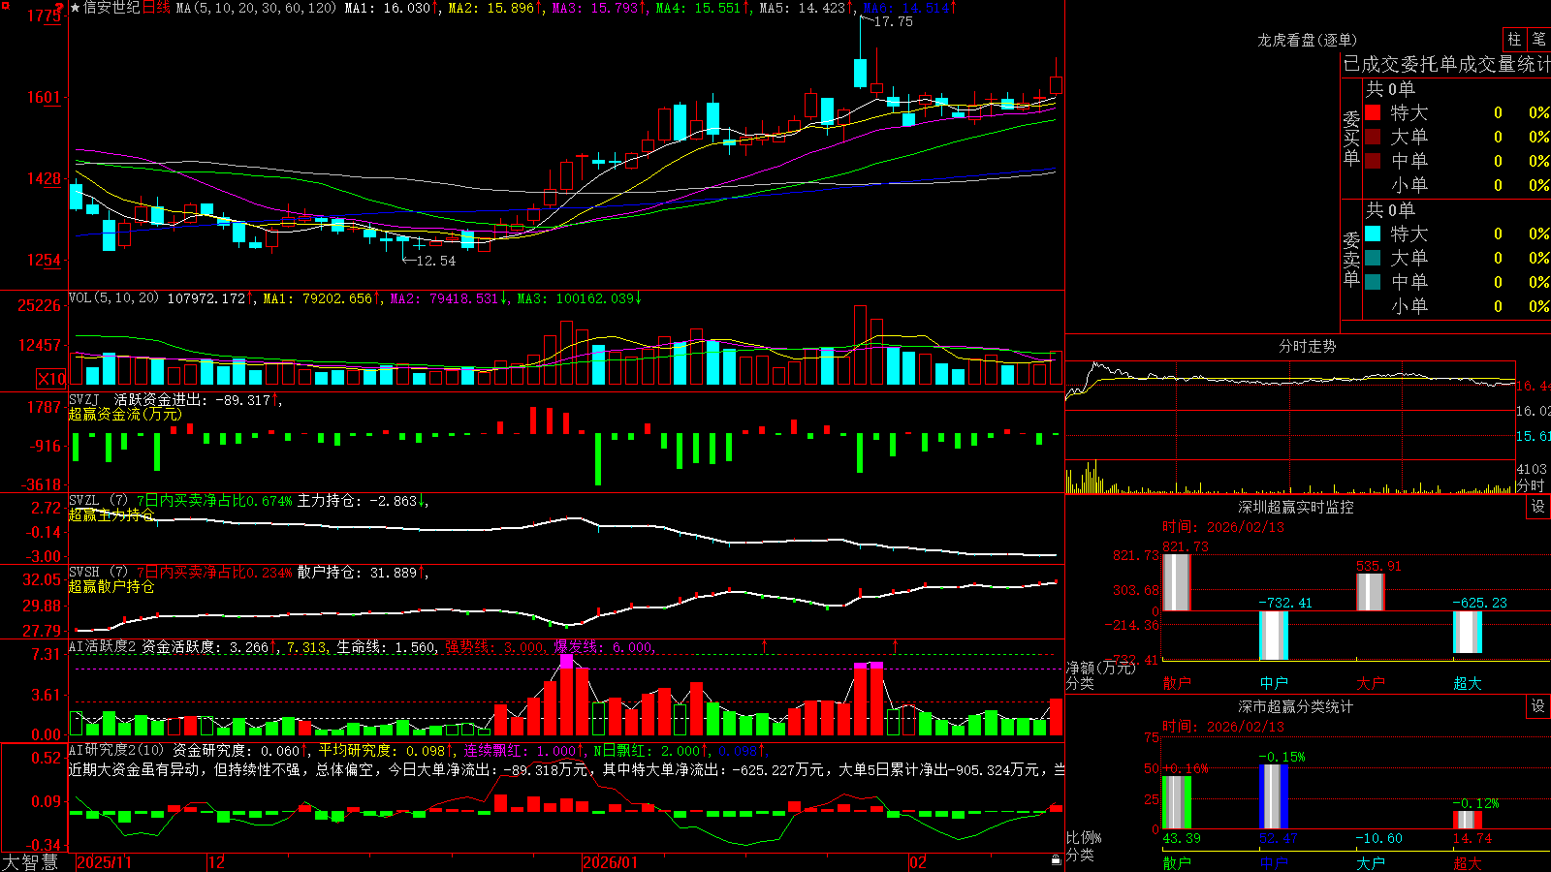Click teal 大单 swatch in 委卖单

click(1373, 258)
